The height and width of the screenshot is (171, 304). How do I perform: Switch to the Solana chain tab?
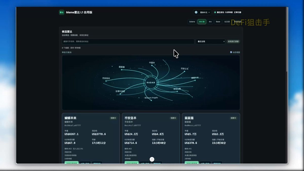click(192, 22)
